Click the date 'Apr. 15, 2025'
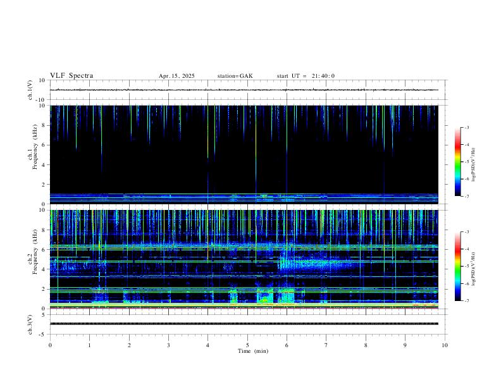This screenshot has height=387, width=501. coord(176,76)
